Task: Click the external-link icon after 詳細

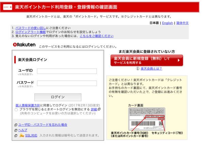Action: (99, 110)
